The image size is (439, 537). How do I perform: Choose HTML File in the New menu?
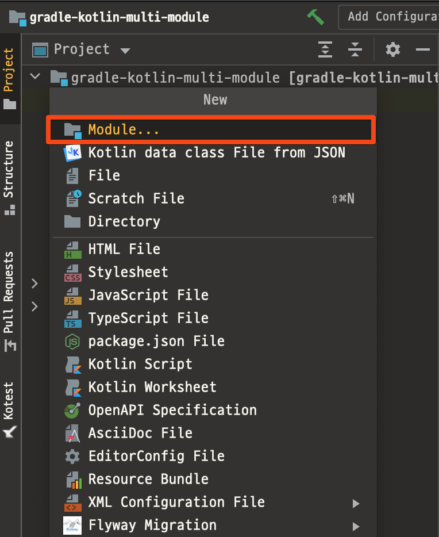213,249
